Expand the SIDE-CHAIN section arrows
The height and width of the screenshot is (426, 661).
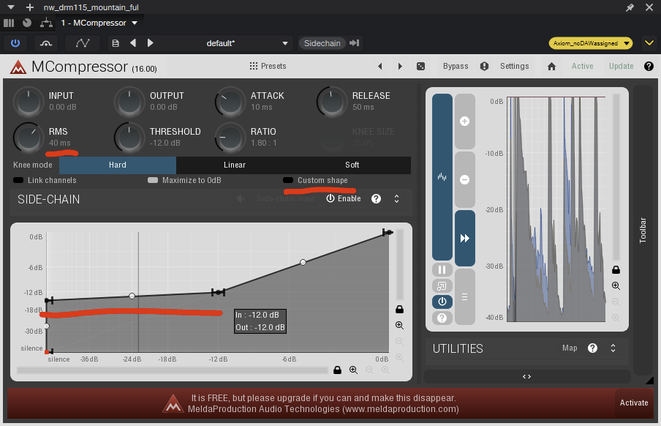coord(397,199)
